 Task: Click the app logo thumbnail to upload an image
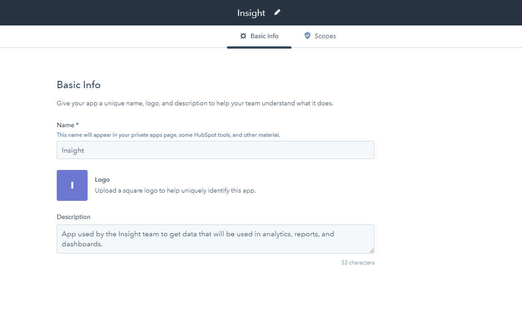tap(72, 185)
